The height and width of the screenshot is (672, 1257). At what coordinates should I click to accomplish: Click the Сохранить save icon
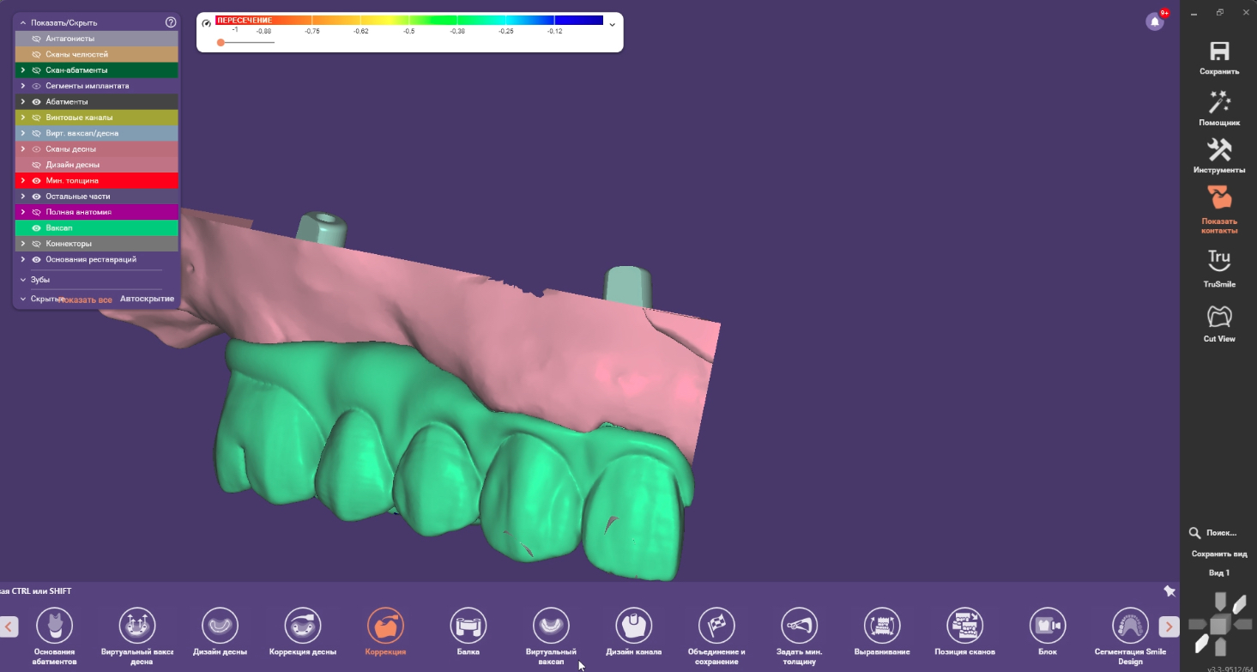1218,51
